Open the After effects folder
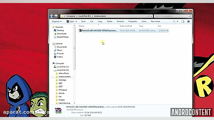Screen dimensions: 214x120 pyautogui.click(x=64, y=73)
